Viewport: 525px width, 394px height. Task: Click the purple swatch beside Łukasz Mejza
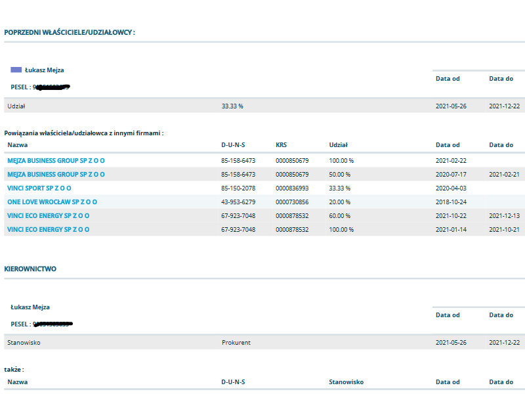[x=16, y=70]
